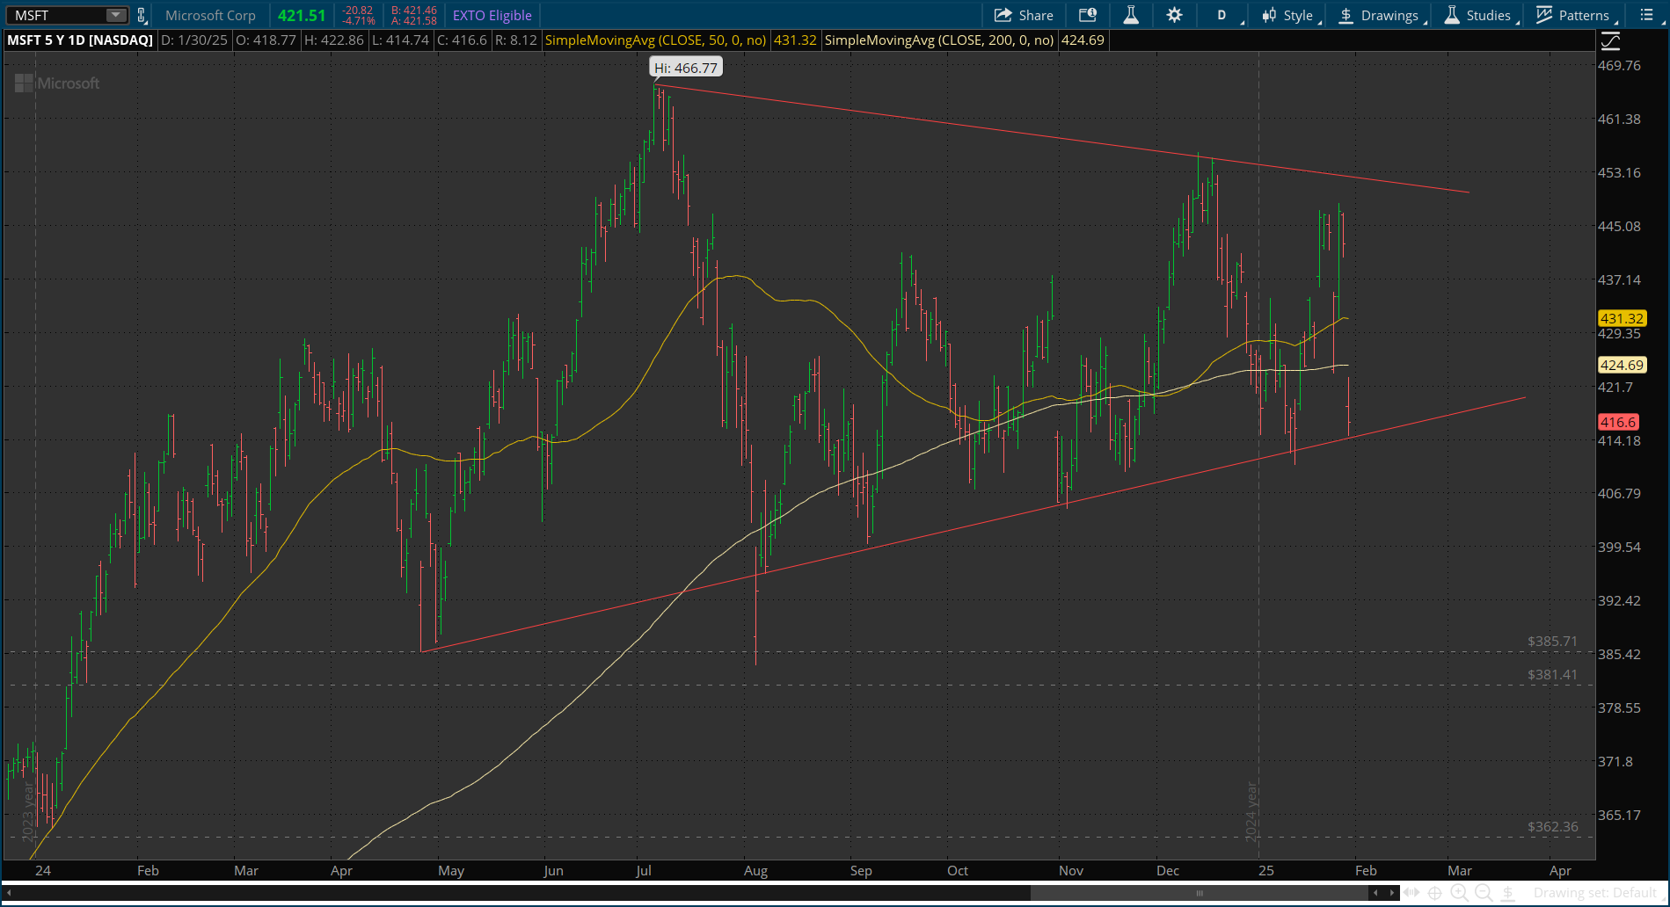Click the horizontal scrollbar thumb
This screenshot has width=1670, height=907.
point(1199,893)
